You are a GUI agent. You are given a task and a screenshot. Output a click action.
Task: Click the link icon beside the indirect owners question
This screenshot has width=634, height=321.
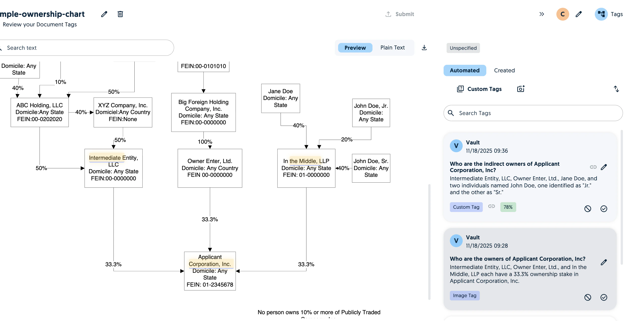coord(593,167)
